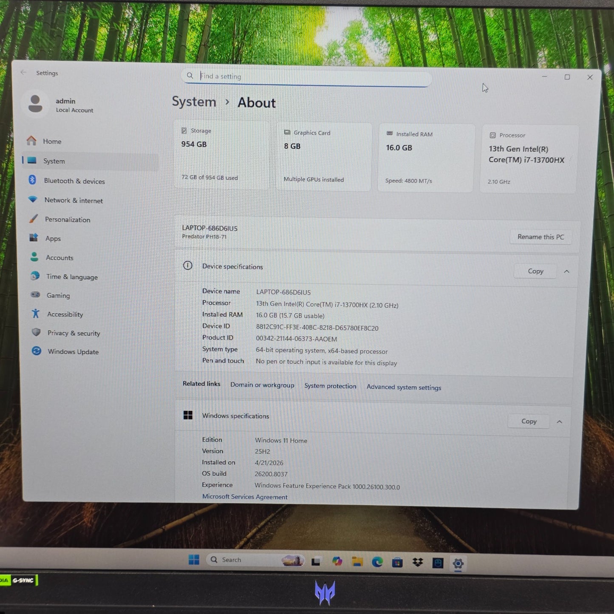Open Advanced system settings link

(x=404, y=387)
